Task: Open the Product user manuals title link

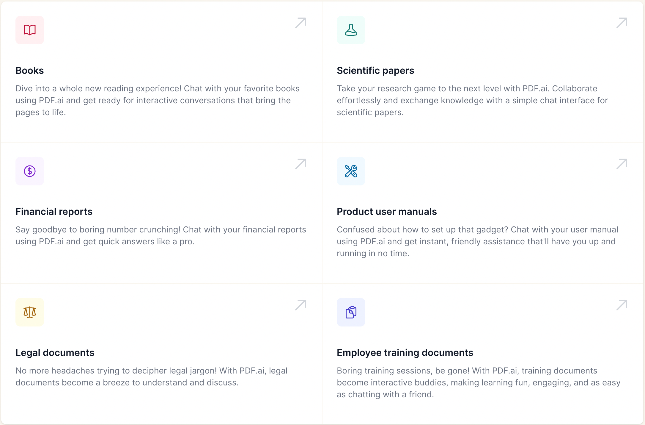Action: 387,212
